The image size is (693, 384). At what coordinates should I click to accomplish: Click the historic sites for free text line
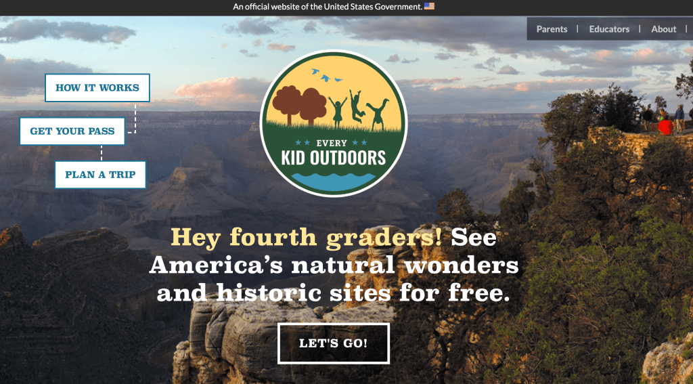[333, 293]
